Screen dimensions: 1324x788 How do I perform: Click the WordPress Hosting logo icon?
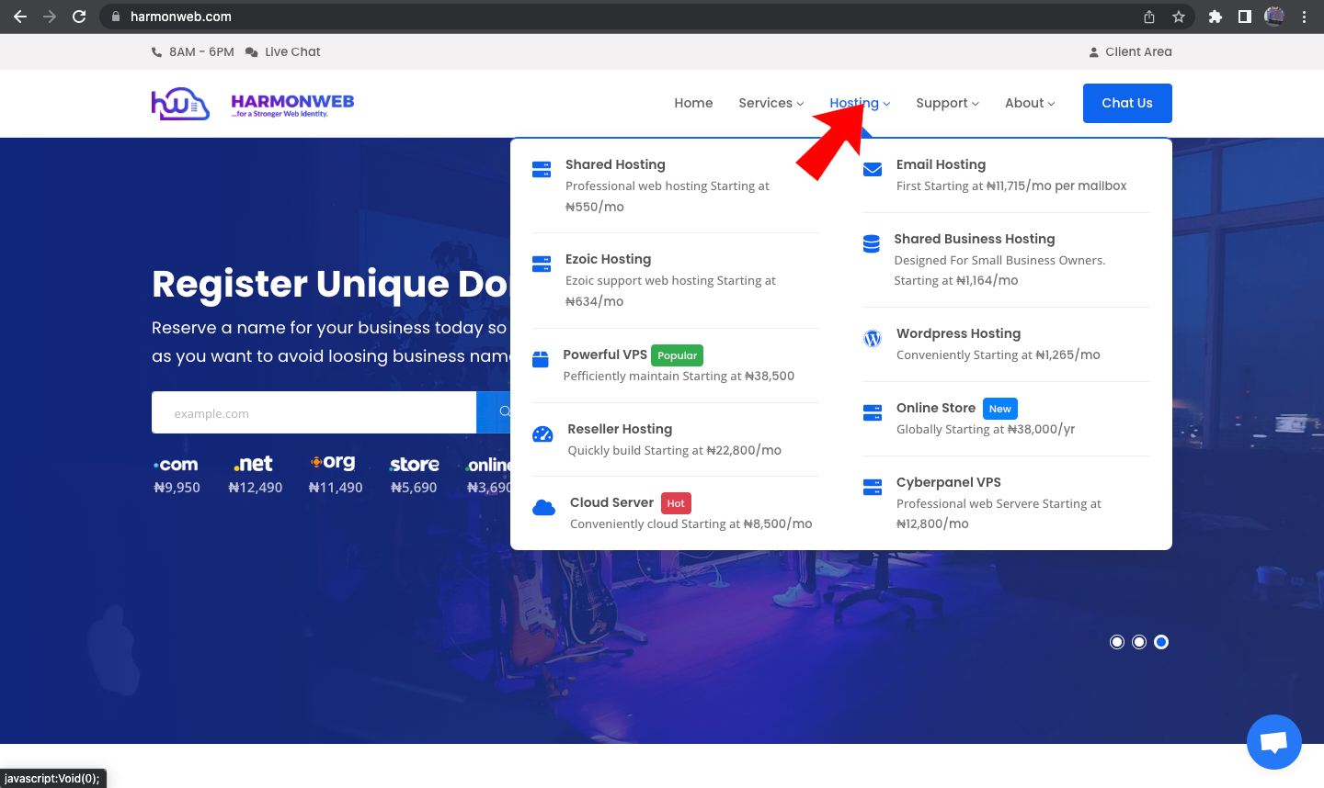click(872, 338)
